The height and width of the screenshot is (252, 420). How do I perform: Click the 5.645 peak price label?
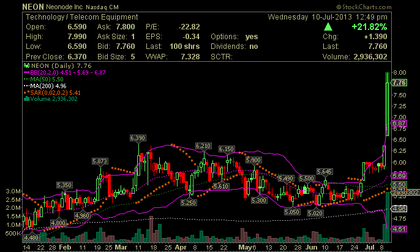click(324, 172)
